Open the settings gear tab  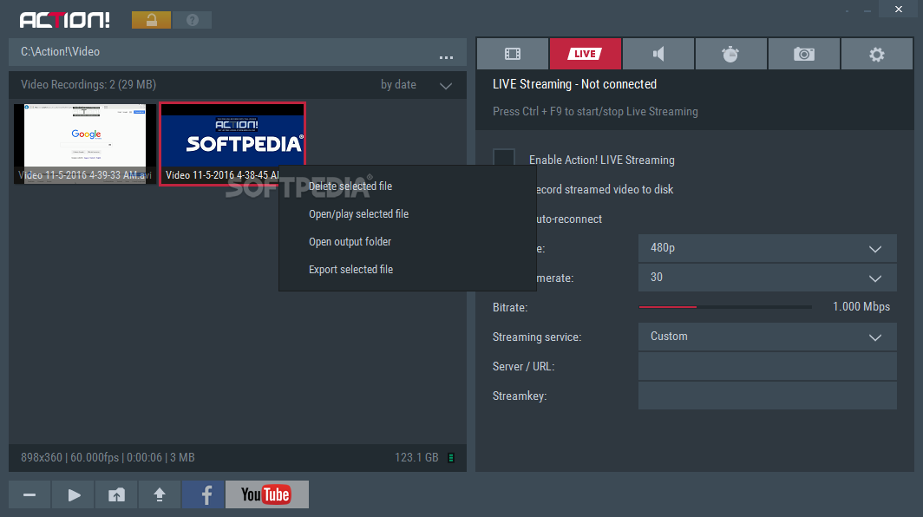coord(877,54)
